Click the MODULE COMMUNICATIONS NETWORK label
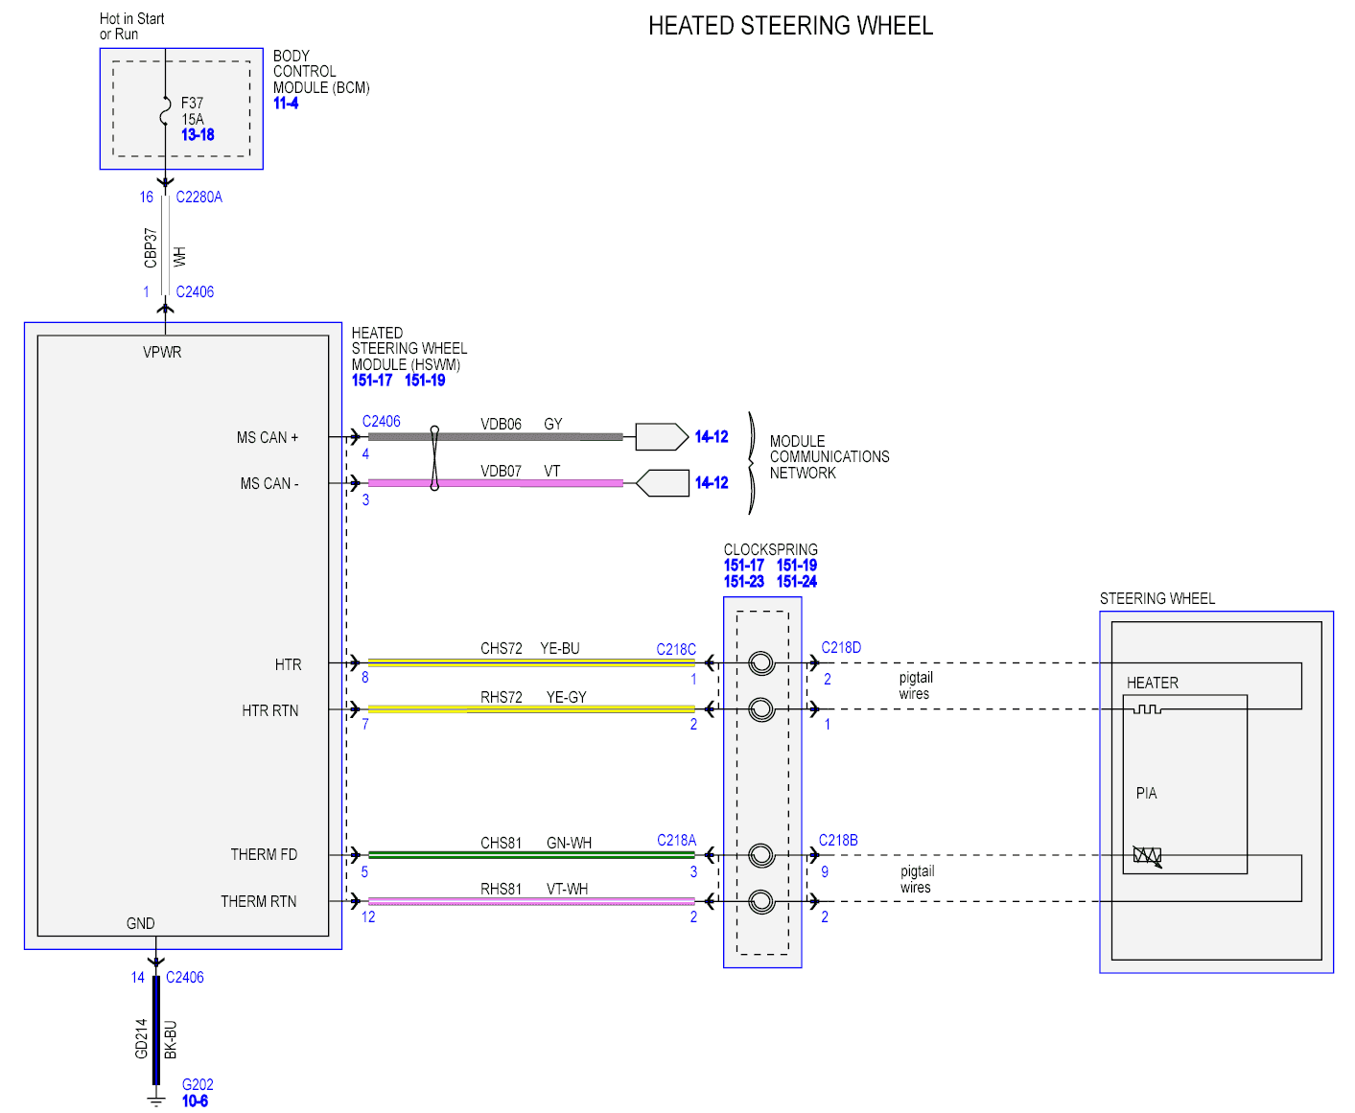The height and width of the screenshot is (1113, 1355). [x=829, y=457]
